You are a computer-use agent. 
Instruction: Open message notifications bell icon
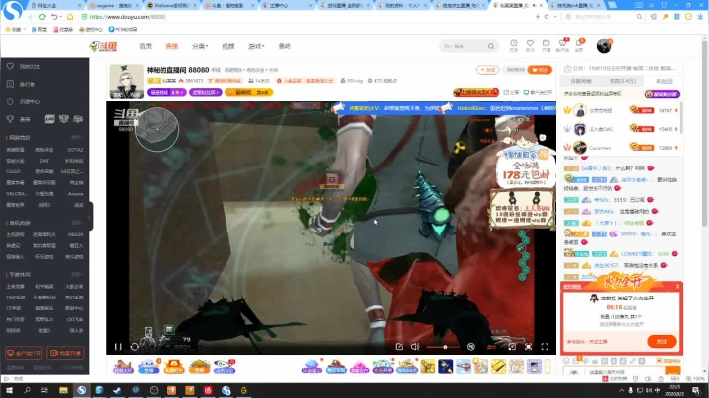[579, 45]
